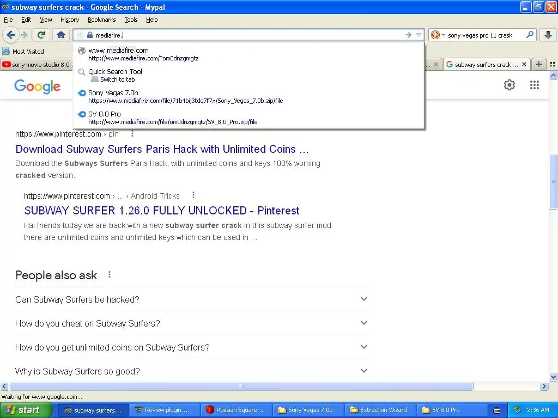The height and width of the screenshot is (418, 558).
Task: Open SUBWAY SURFER 1.26.0 FULLY UNLOCKED link
Action: [x=161, y=211]
